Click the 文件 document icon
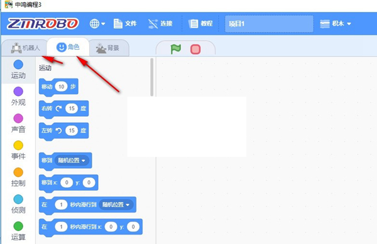The width and height of the screenshot is (377, 244). [x=118, y=24]
